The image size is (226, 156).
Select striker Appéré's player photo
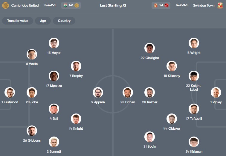(x=98, y=93)
